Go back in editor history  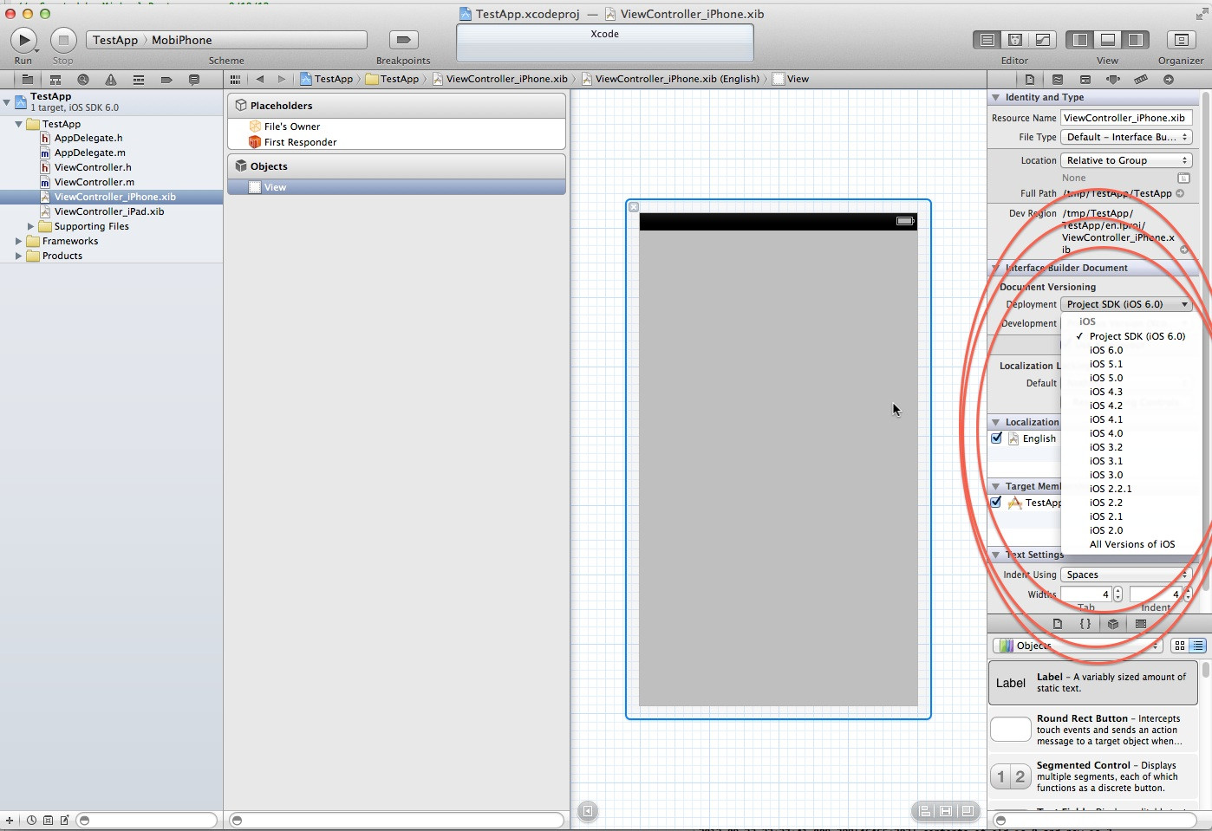click(x=260, y=79)
